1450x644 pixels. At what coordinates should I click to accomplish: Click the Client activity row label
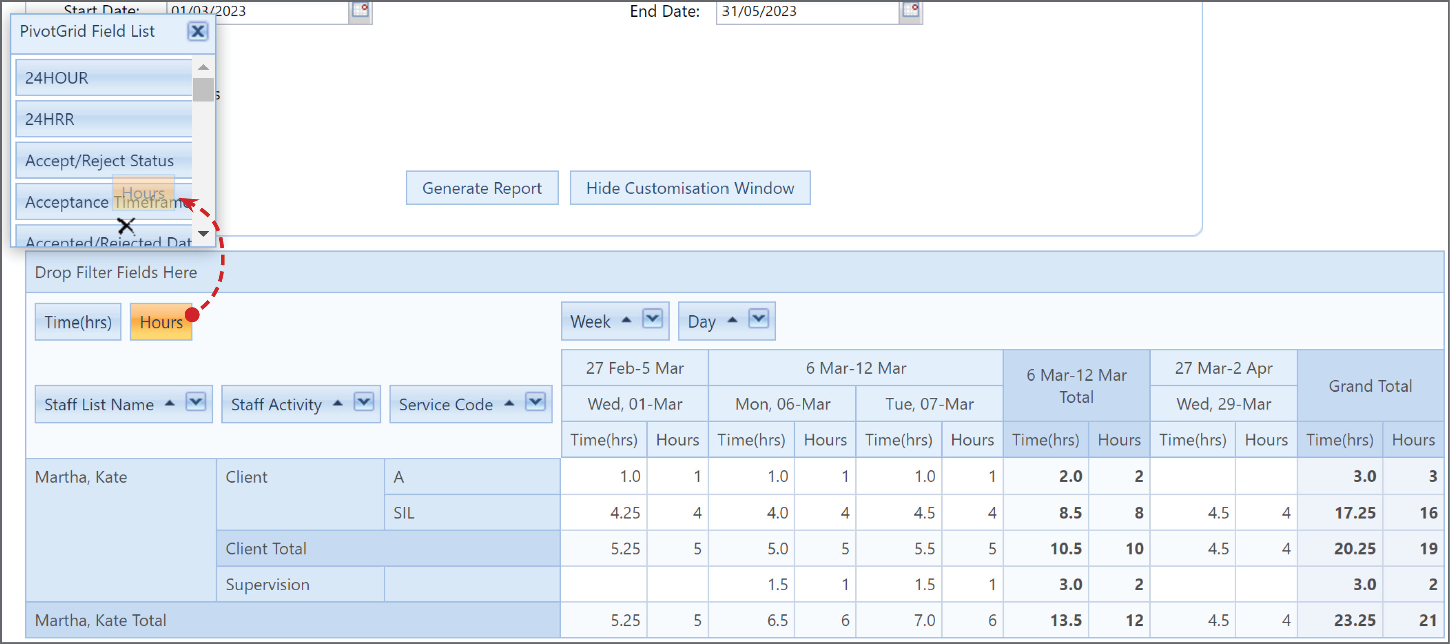tap(301, 494)
